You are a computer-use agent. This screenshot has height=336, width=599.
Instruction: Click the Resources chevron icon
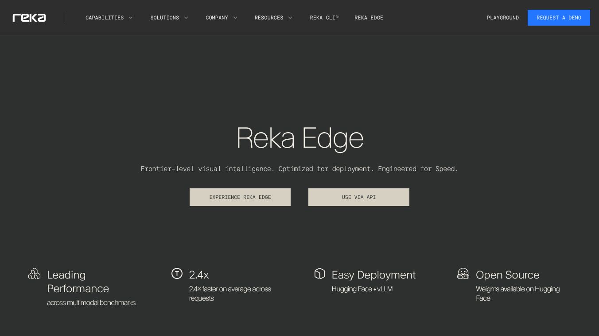290,18
